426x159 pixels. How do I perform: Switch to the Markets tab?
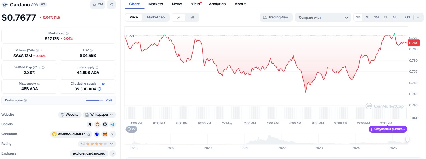click(156, 4)
